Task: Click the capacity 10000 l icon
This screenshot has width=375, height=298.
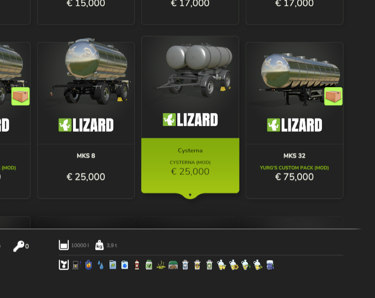Action: coord(64,245)
